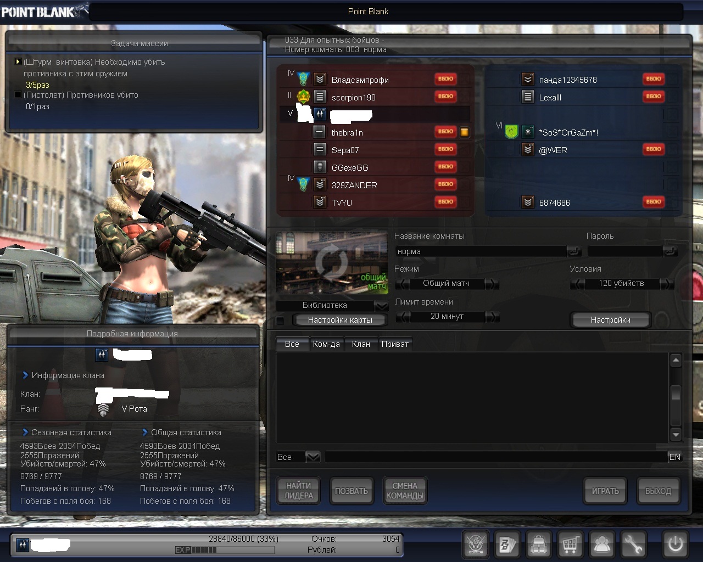Switch to Приват chat tab

click(x=395, y=344)
